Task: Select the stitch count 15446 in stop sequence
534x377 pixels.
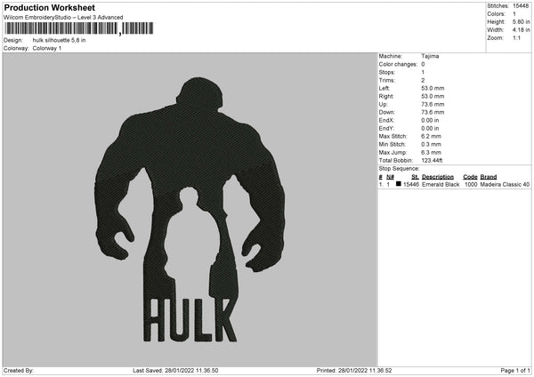Action: [411, 184]
